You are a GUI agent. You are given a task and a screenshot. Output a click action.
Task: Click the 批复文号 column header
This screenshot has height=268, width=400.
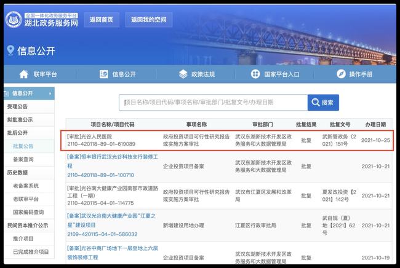coord(340,125)
